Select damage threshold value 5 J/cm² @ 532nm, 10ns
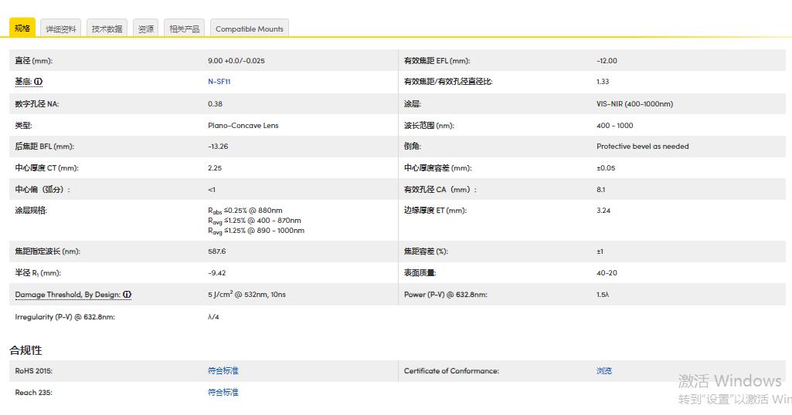 click(x=246, y=295)
